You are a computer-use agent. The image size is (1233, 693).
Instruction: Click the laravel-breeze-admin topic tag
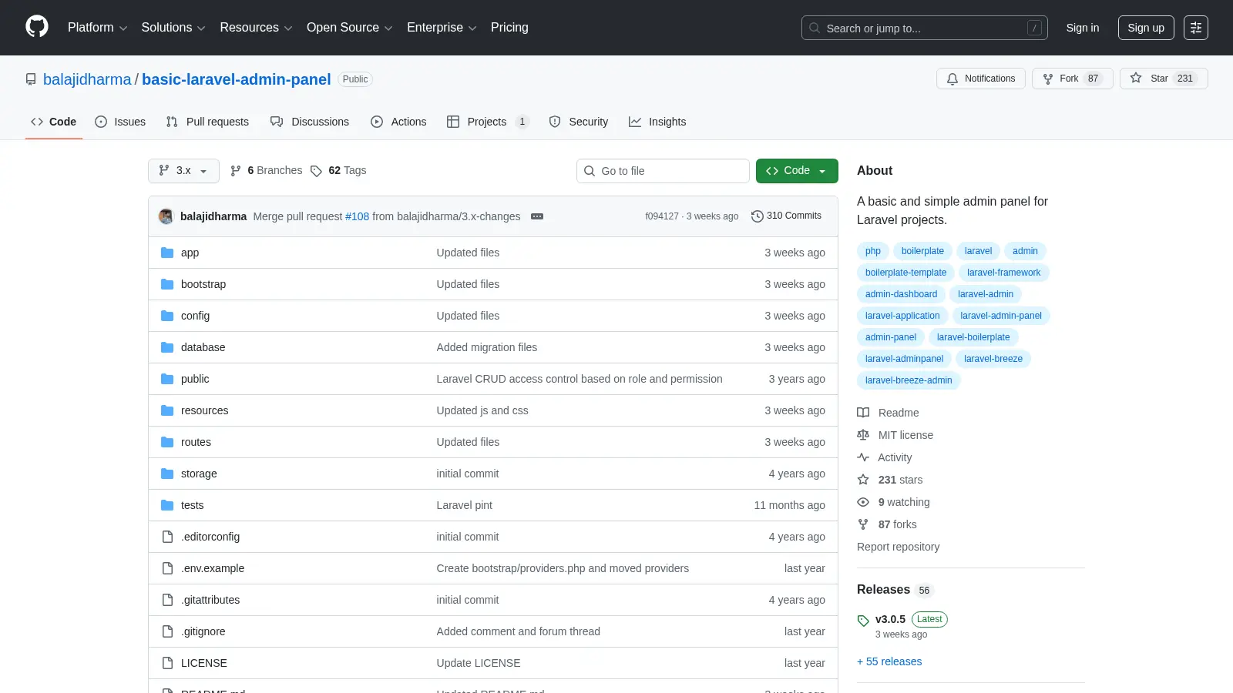909,380
